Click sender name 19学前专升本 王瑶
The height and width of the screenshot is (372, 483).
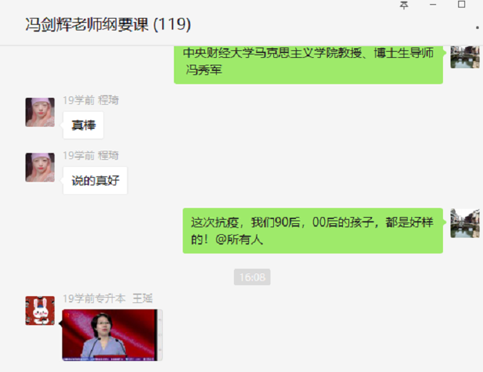[108, 298]
